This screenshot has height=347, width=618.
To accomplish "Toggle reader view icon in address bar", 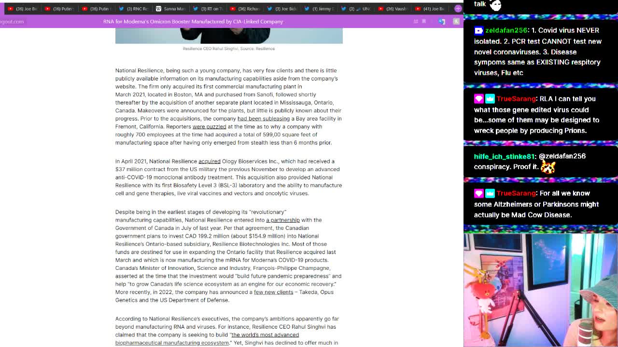I will pos(416,21).
